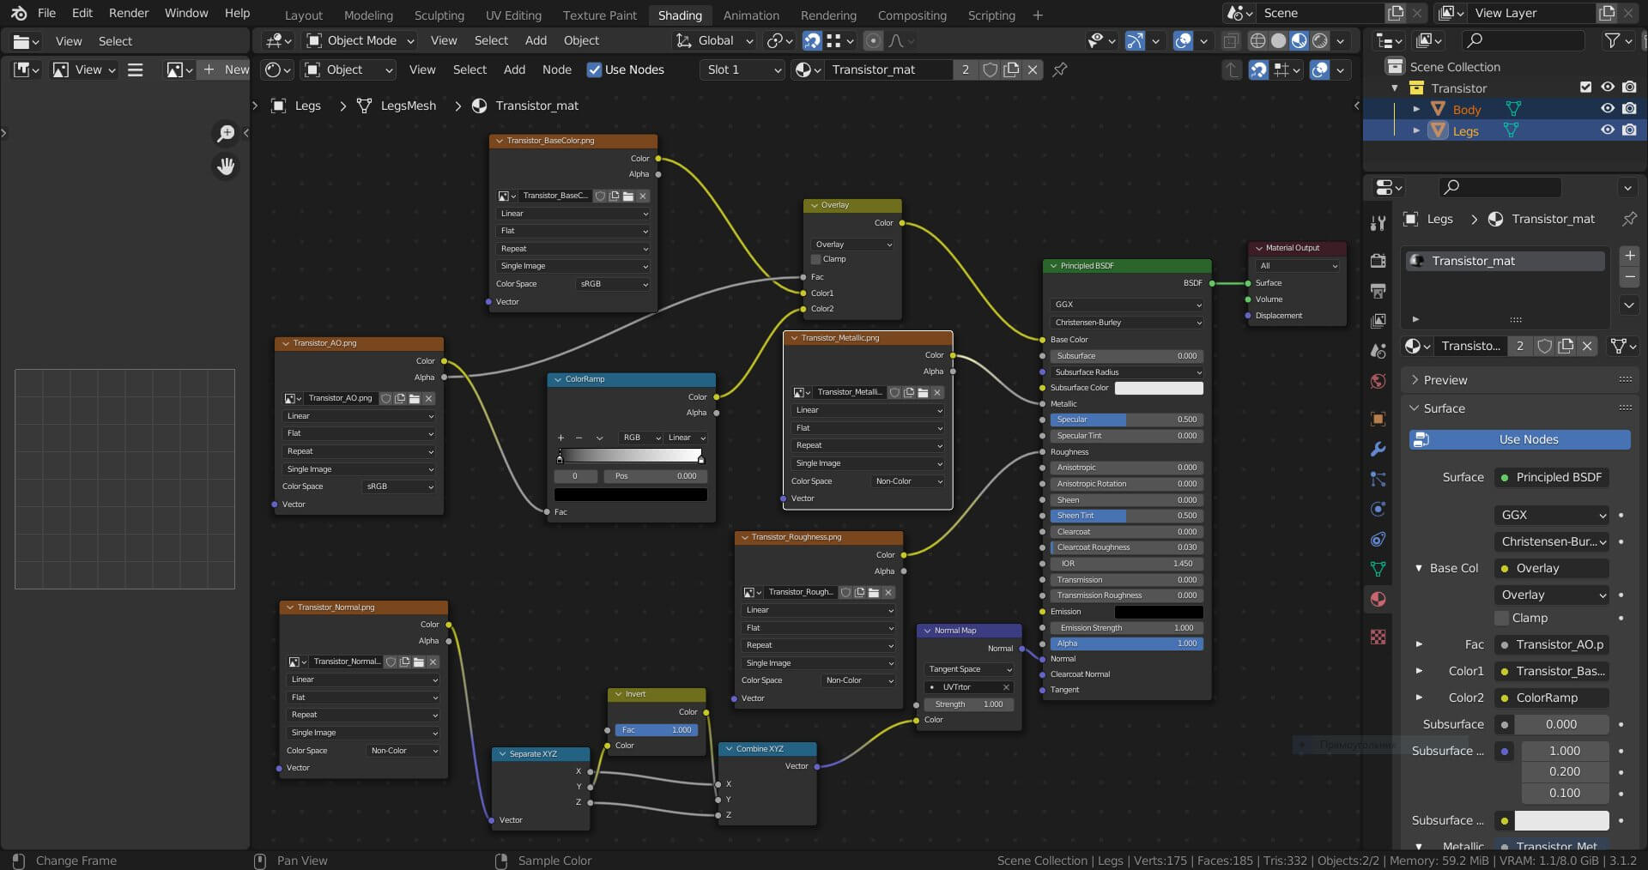
Task: Click the pin icon beside Transistor_mat in node header
Action: coord(1060,69)
